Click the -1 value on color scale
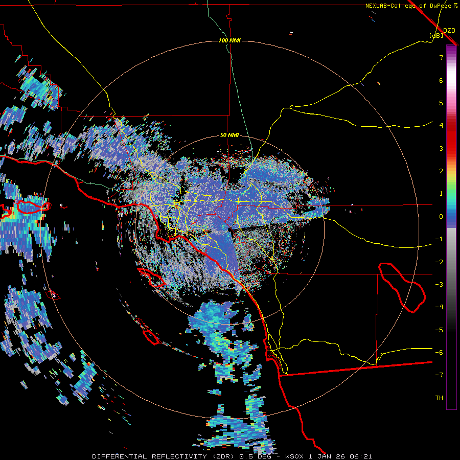Screen dimensions: 460x460 pos(439,239)
